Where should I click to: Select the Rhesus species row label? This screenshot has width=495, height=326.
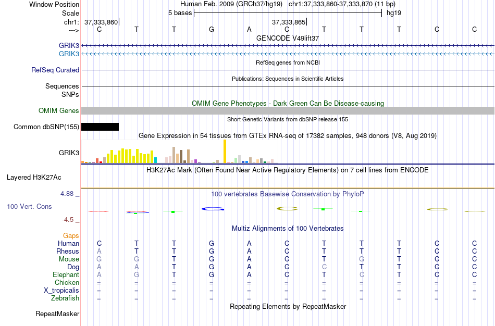point(68,251)
